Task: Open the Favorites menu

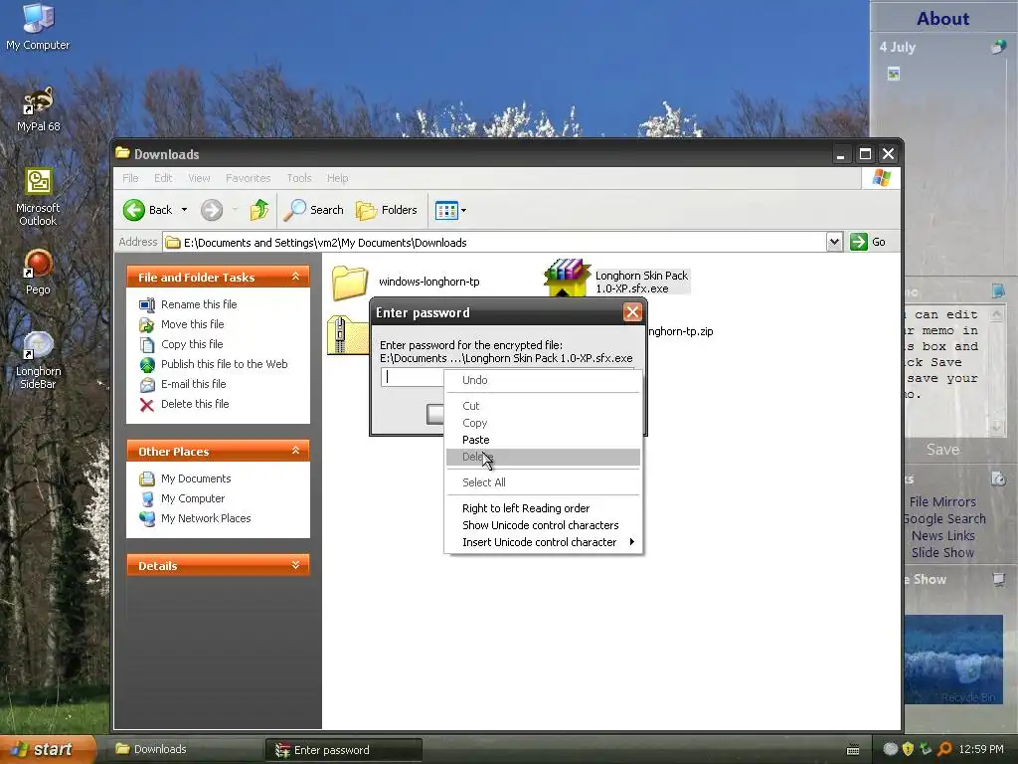Action: tap(248, 178)
